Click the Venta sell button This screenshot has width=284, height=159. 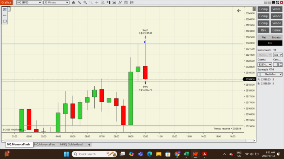277,9
